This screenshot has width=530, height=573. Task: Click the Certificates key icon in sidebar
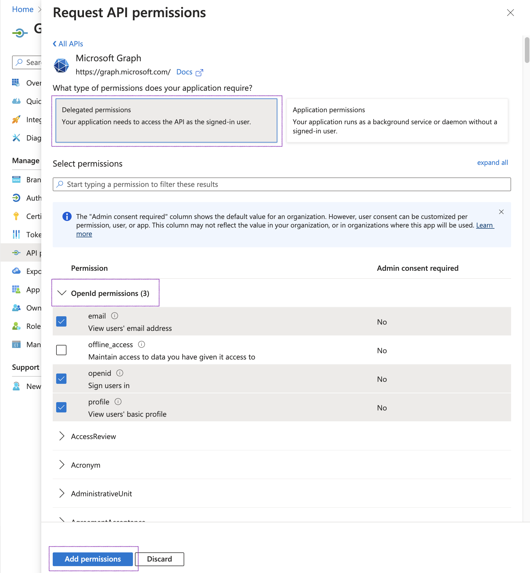pyautogui.click(x=16, y=216)
